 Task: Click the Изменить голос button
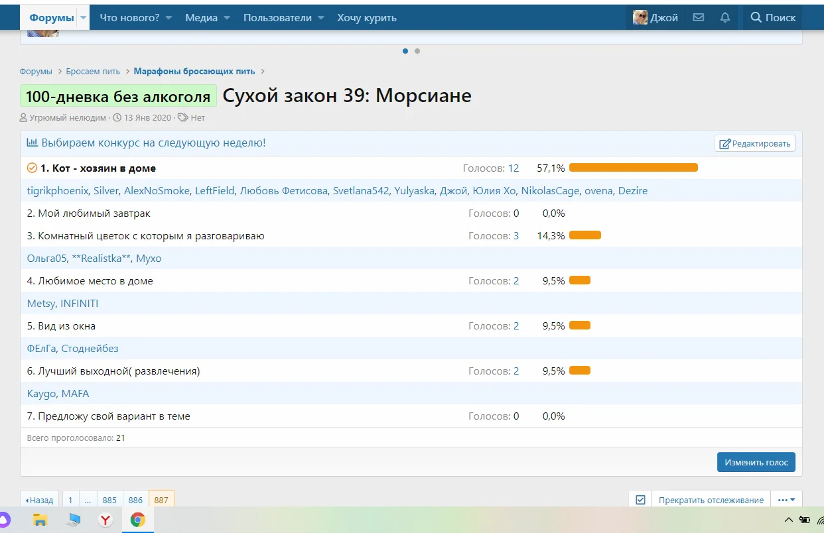[756, 462]
